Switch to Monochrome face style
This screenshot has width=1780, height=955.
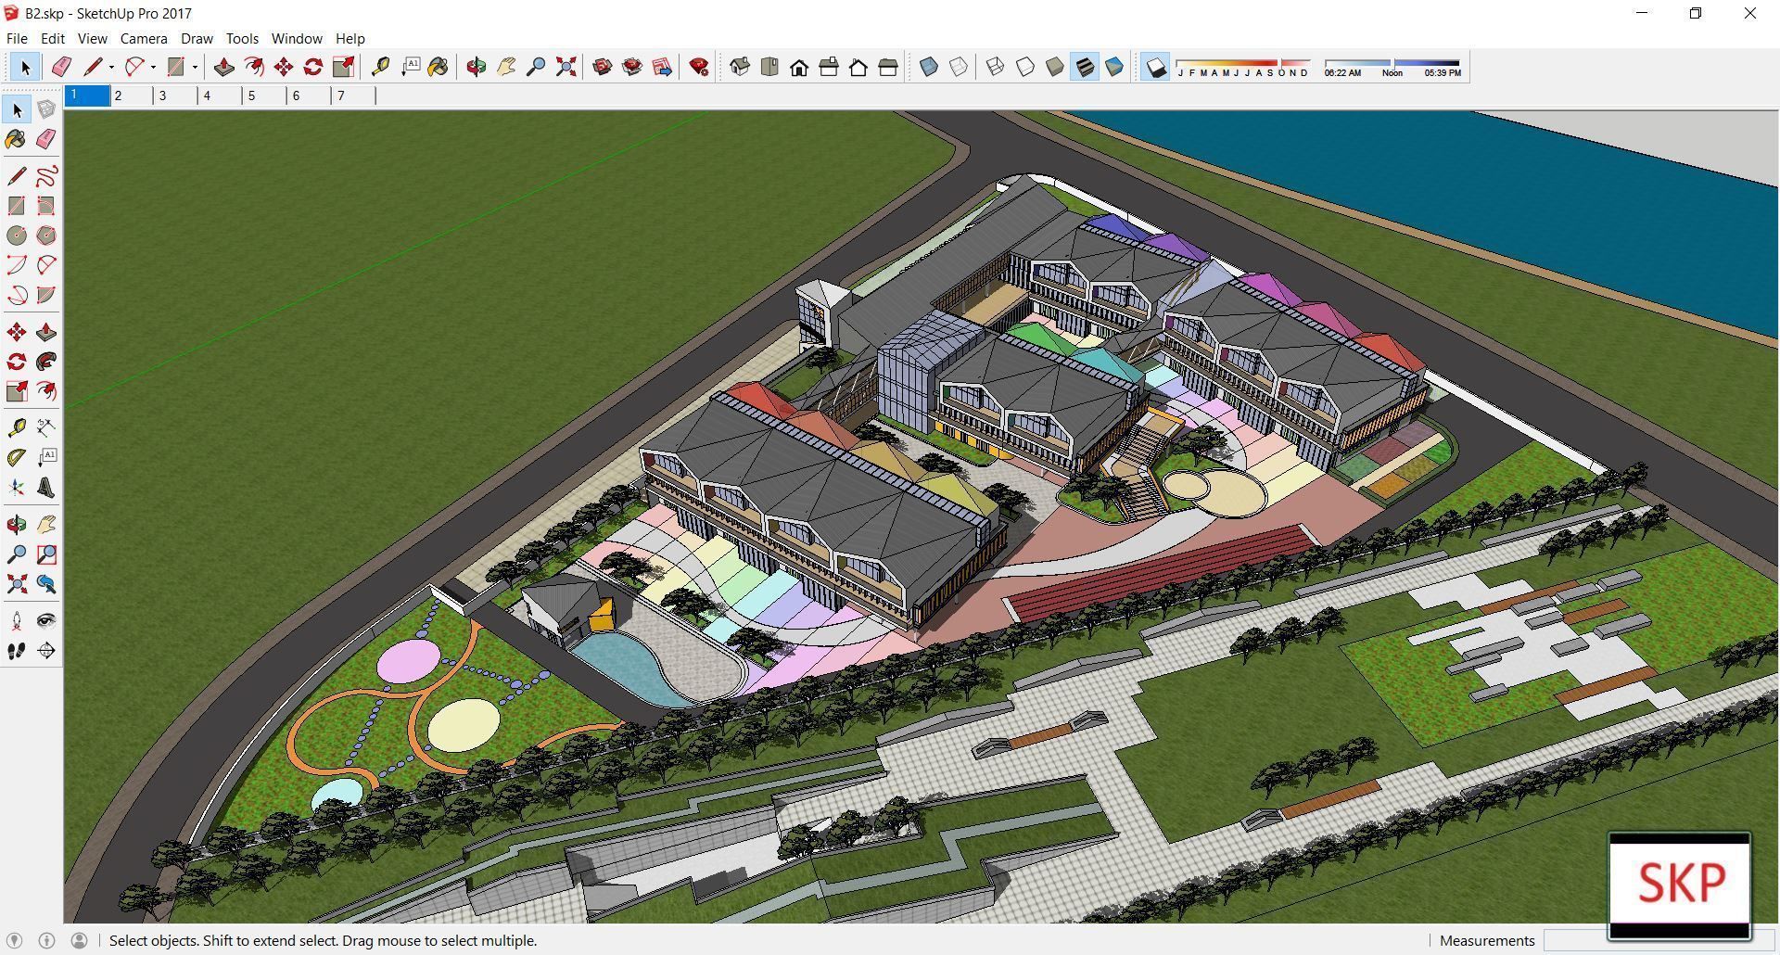pyautogui.click(x=1114, y=67)
